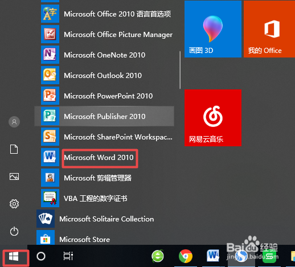
Task: Click the Publisher 2010 icon
Action: (x=50, y=116)
